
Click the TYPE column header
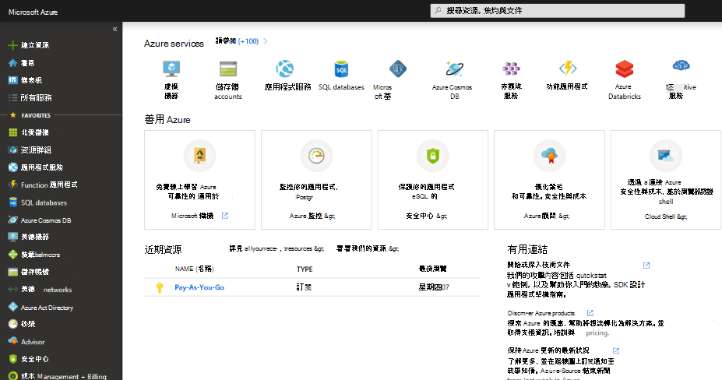(305, 269)
